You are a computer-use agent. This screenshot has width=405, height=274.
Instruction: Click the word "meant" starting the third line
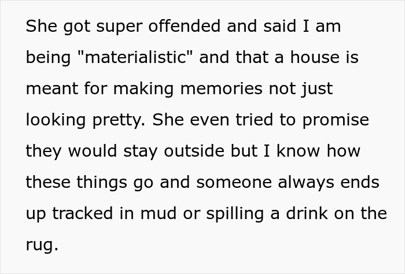tap(51, 89)
